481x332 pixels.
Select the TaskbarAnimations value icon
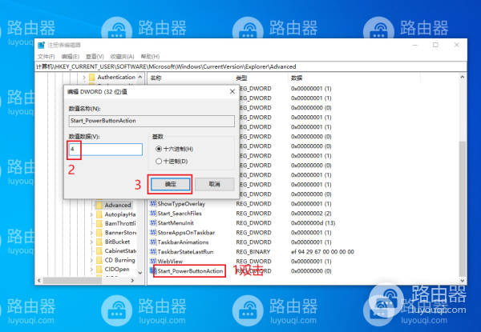153,242
